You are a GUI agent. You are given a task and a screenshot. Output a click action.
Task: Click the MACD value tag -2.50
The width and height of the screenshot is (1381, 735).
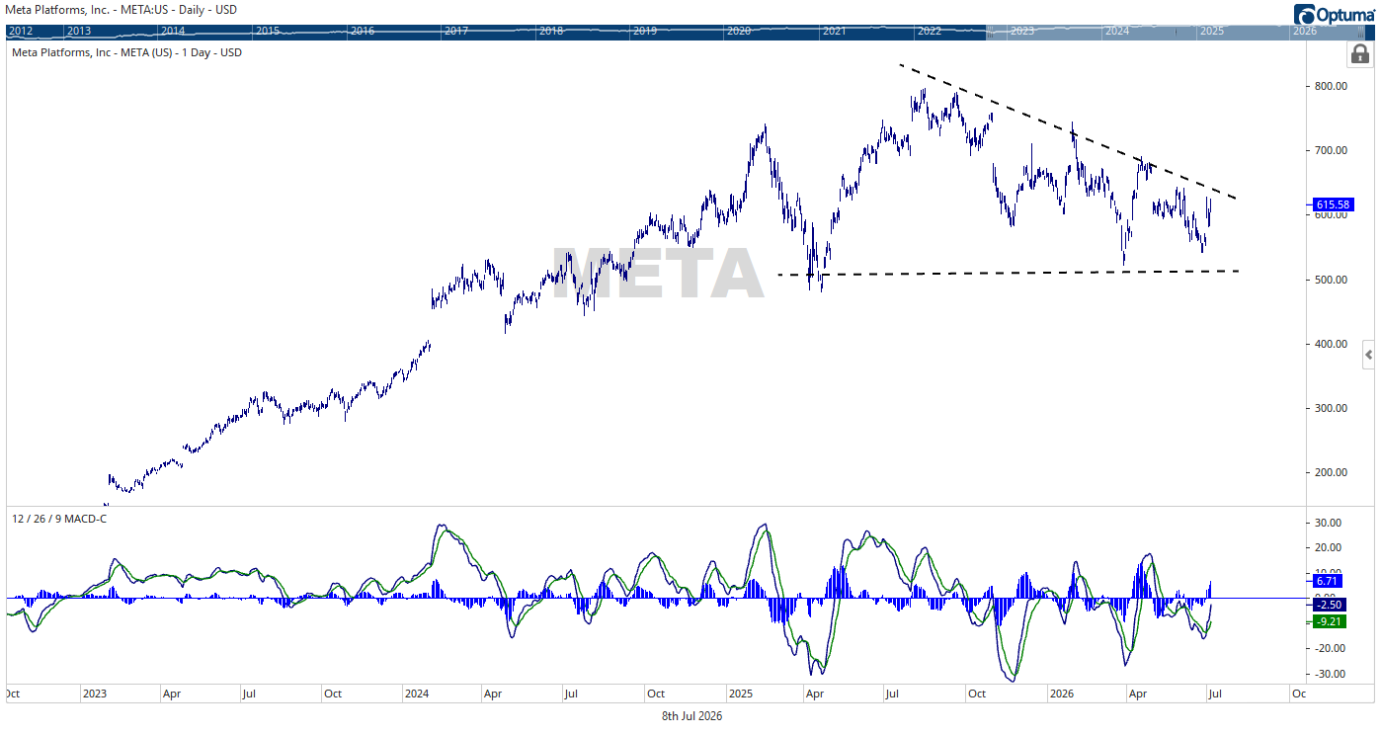pos(1328,604)
